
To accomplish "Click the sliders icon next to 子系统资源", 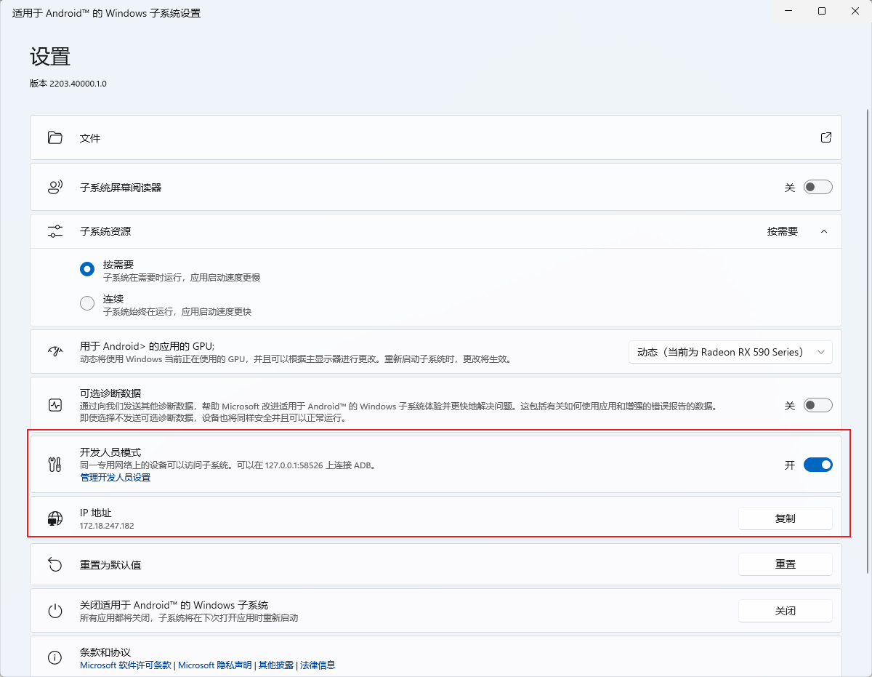I will (x=54, y=231).
